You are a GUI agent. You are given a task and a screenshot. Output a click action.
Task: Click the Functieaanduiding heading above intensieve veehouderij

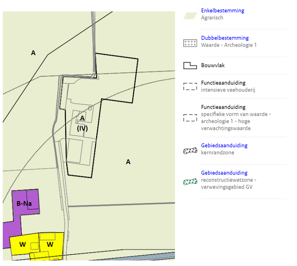click(x=223, y=83)
